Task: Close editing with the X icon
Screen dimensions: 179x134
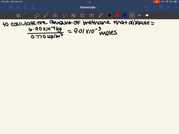Action: pyautogui.click(x=168, y=7)
